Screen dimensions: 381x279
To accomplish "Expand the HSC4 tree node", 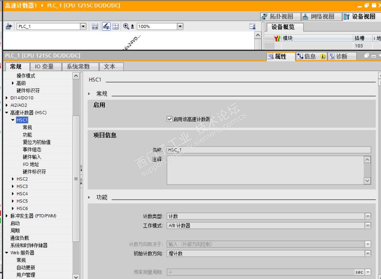I will point(13,194).
